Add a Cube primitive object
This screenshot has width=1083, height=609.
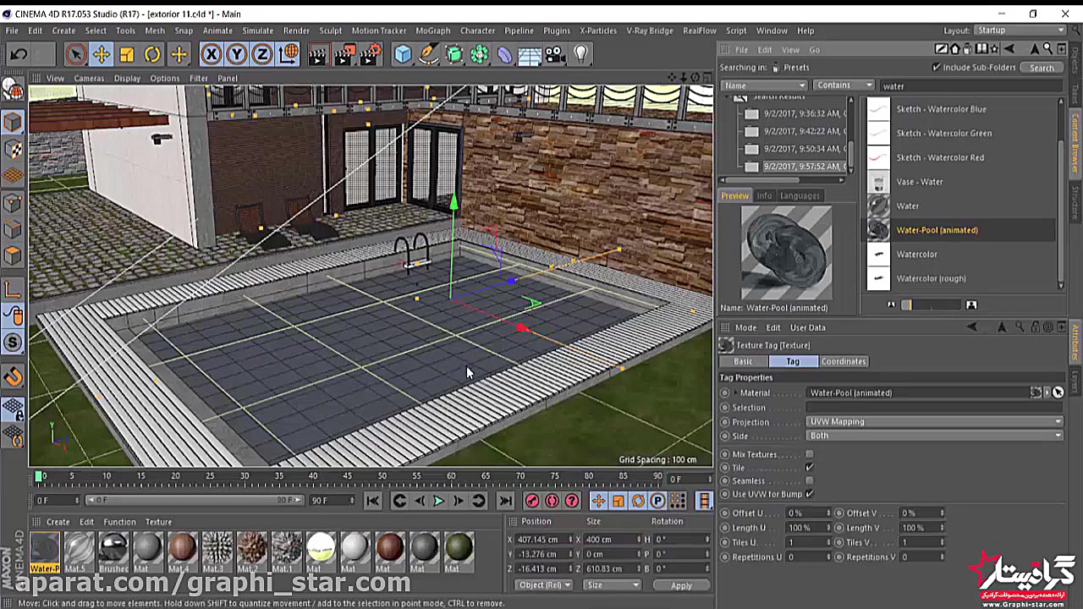(x=403, y=55)
